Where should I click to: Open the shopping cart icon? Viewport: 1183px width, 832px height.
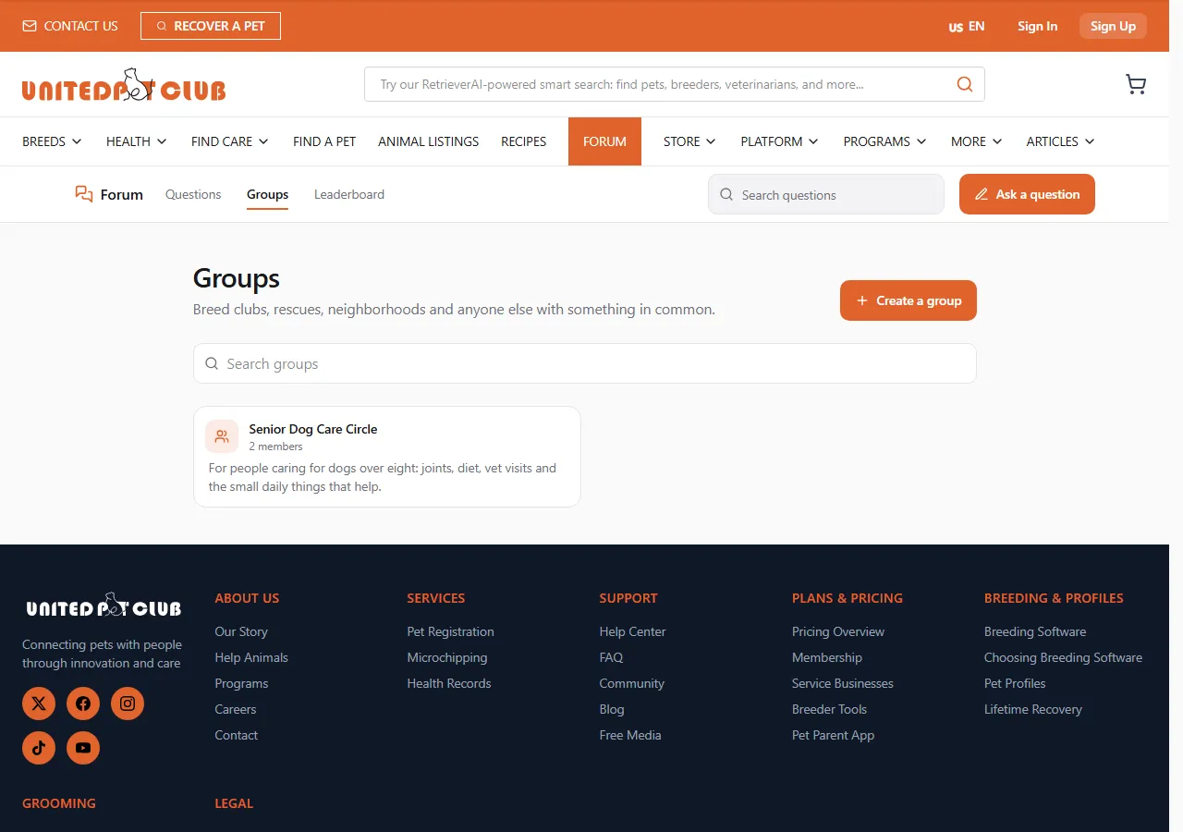point(1136,84)
